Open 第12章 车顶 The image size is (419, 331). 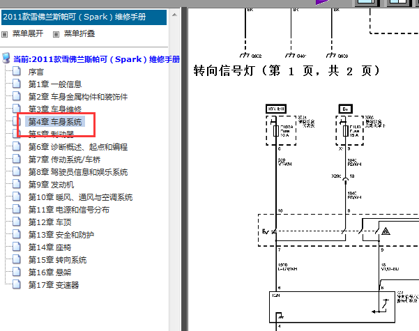50,222
